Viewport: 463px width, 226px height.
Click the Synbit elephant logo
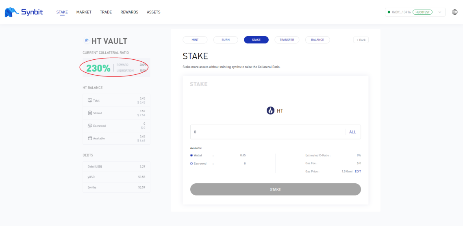coord(11,12)
